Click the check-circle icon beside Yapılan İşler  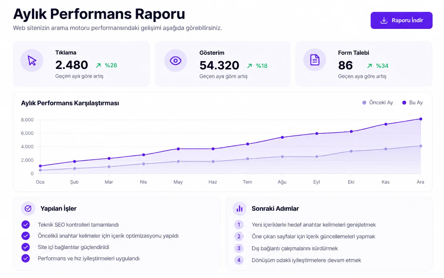click(28, 208)
